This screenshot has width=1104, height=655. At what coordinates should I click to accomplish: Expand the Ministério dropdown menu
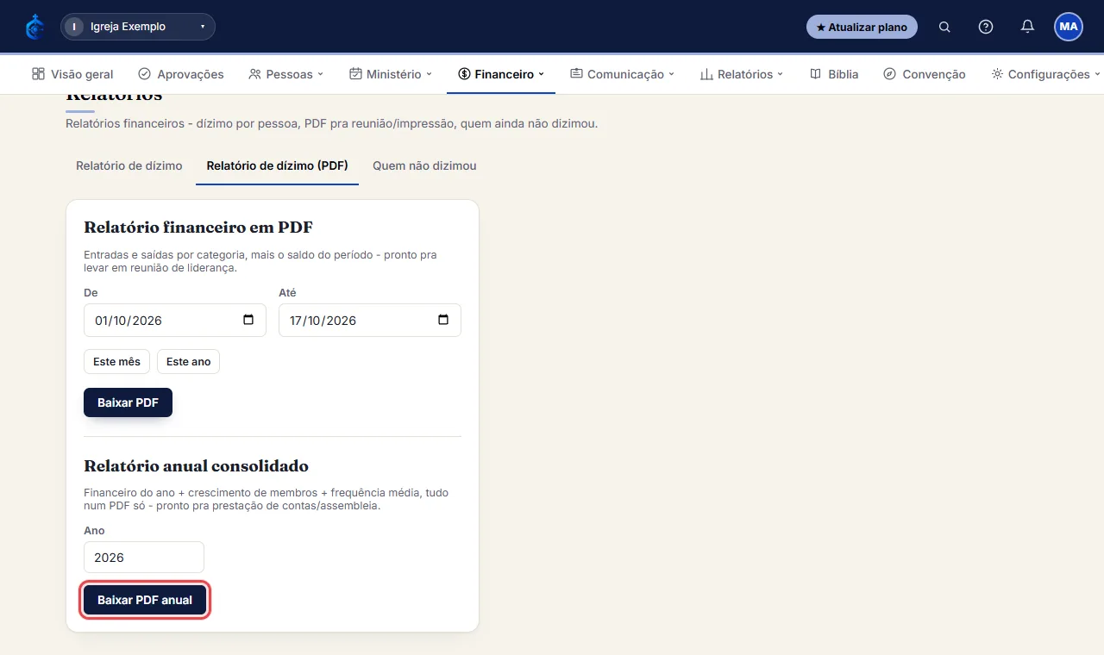click(391, 74)
